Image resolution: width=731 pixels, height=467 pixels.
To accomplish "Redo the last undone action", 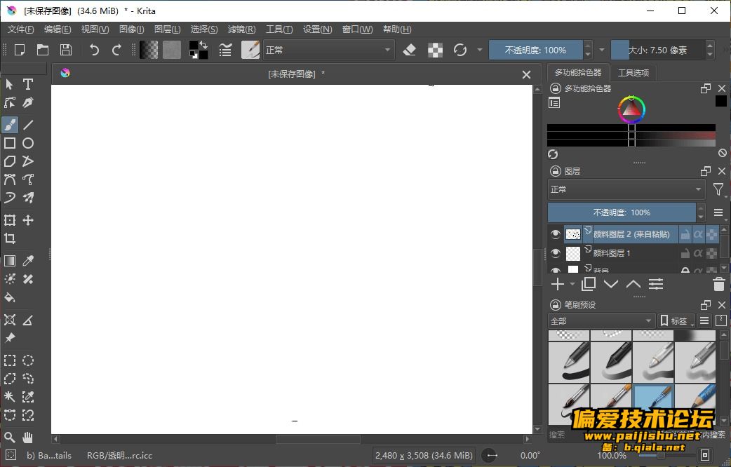I will (x=117, y=50).
